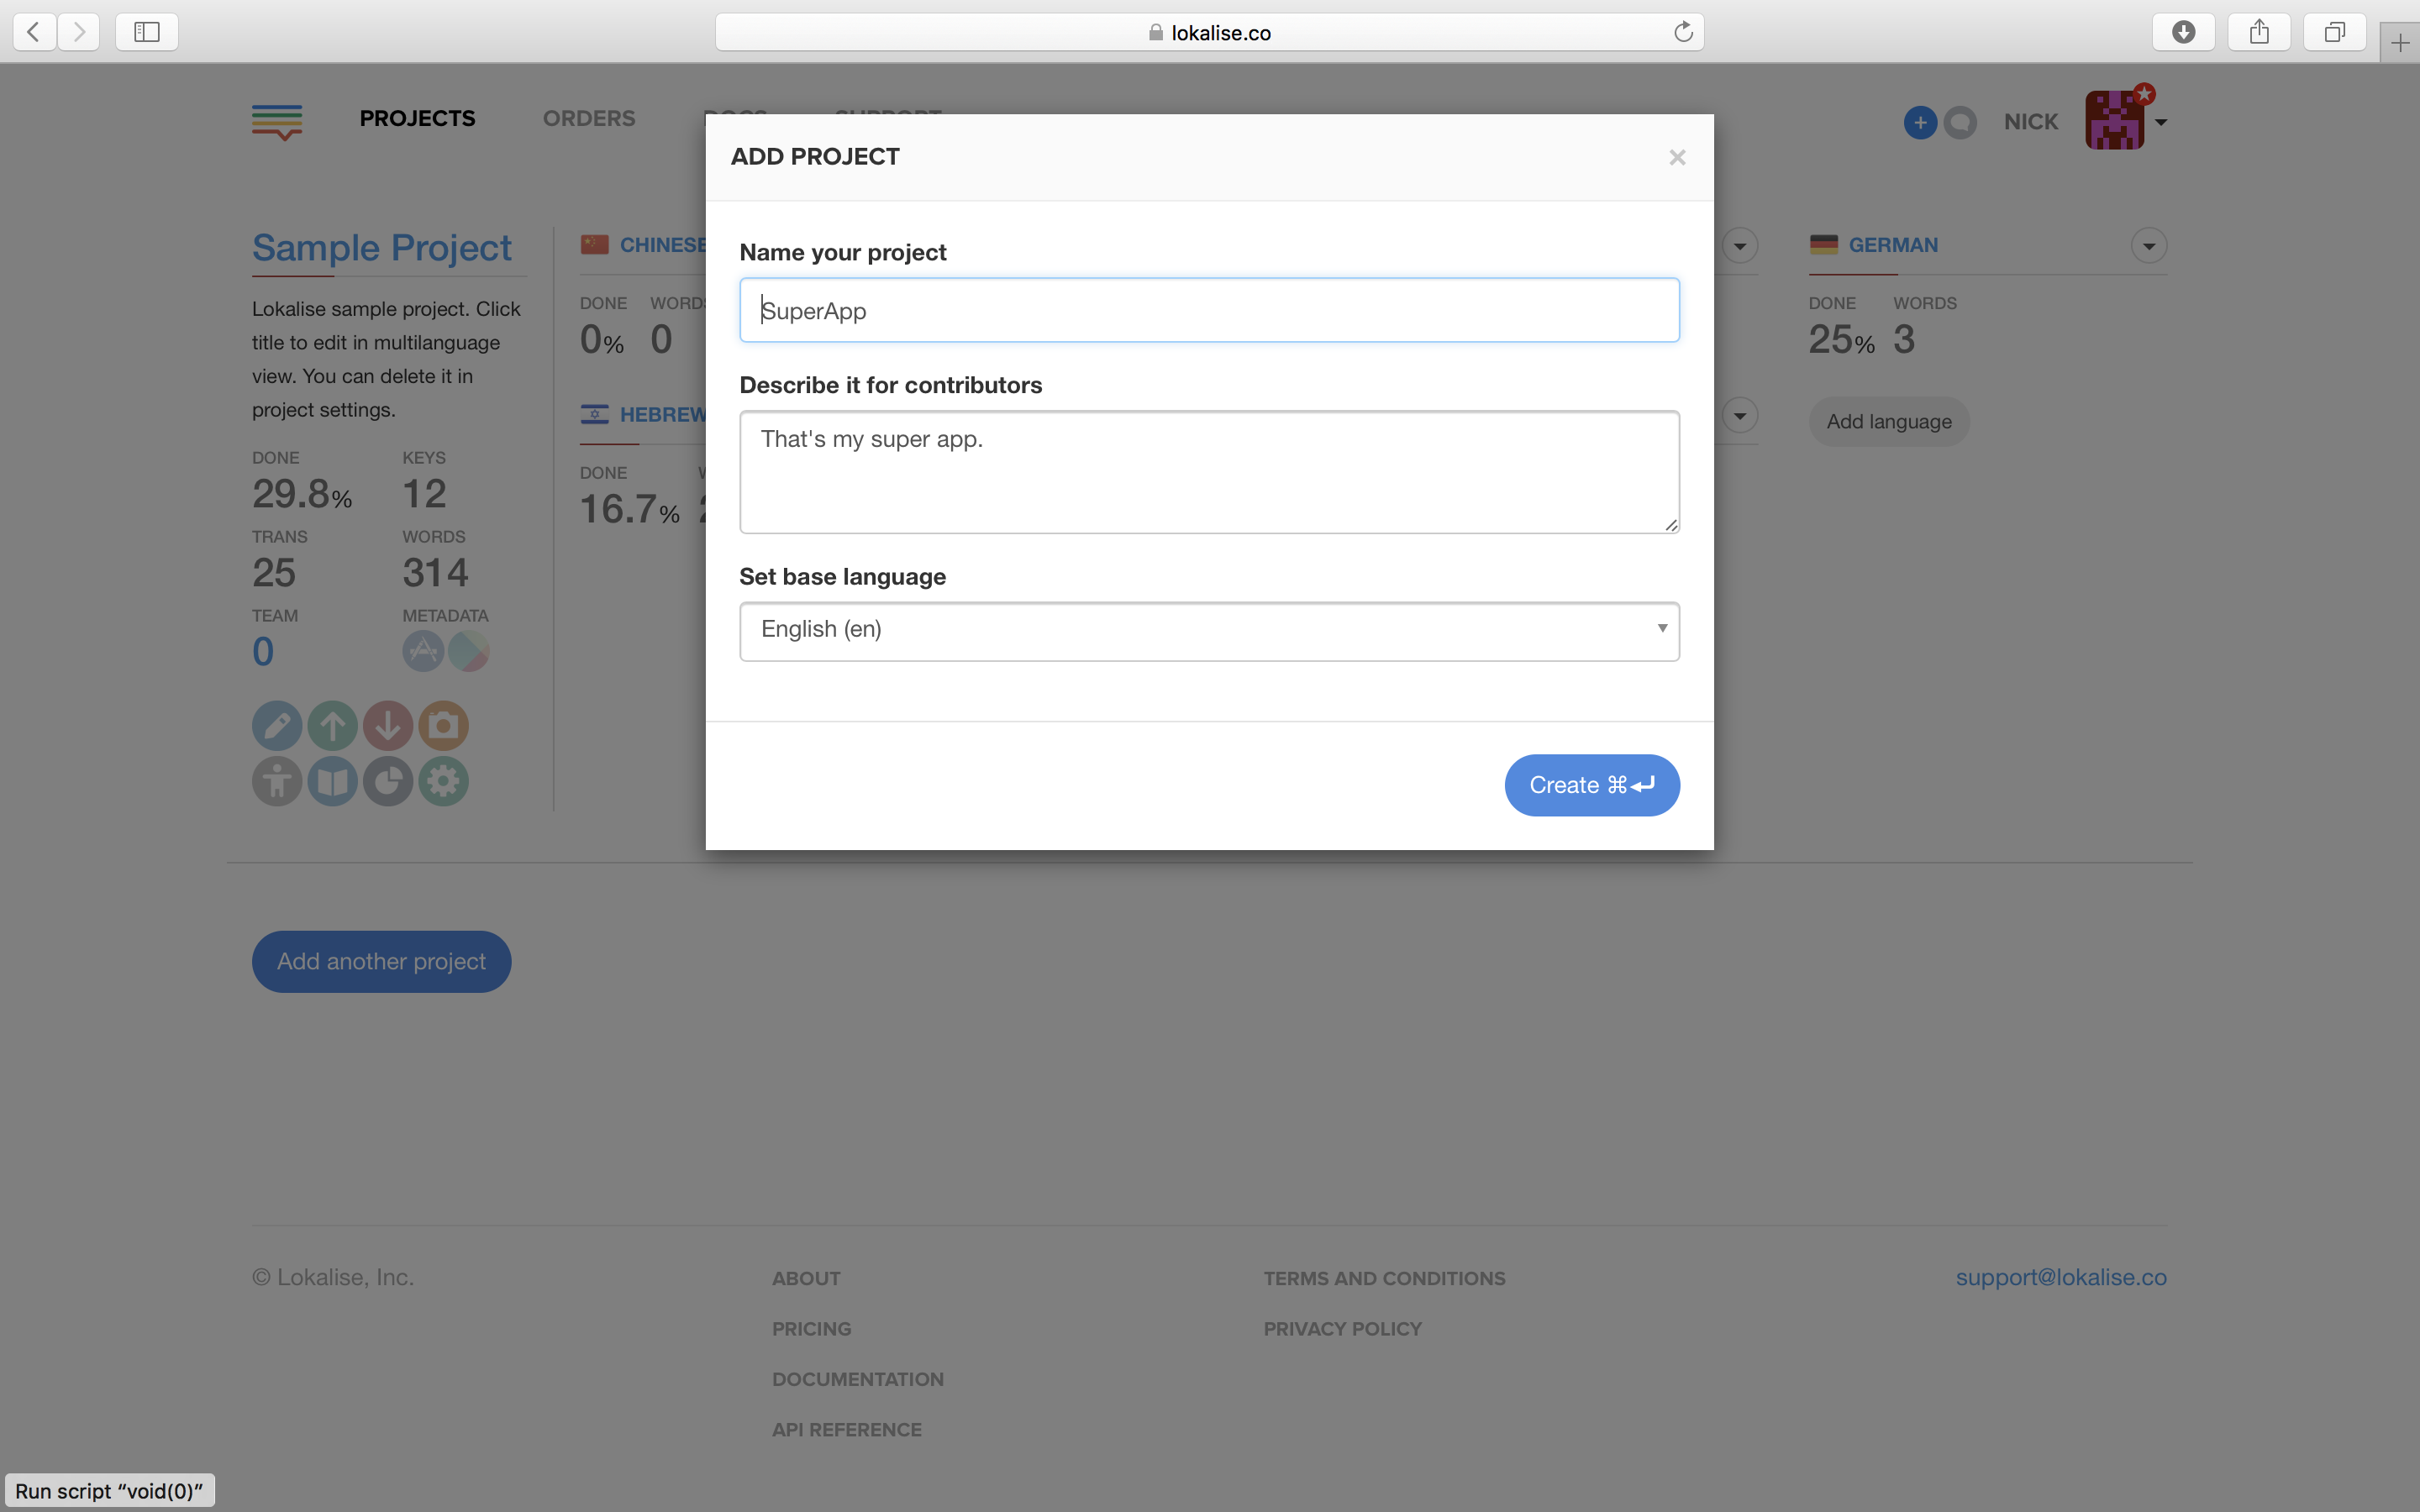
Task: Open the user avatar picture
Action: pyautogui.click(x=2114, y=120)
